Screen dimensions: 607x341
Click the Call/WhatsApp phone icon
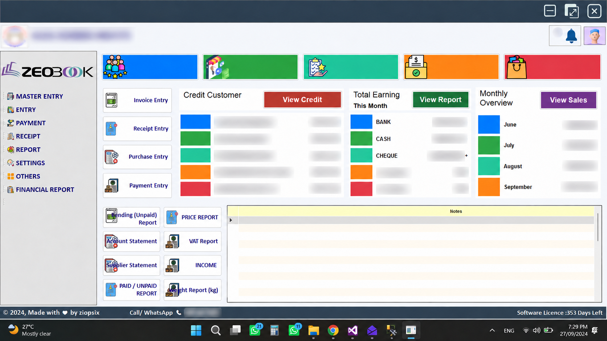point(179,312)
